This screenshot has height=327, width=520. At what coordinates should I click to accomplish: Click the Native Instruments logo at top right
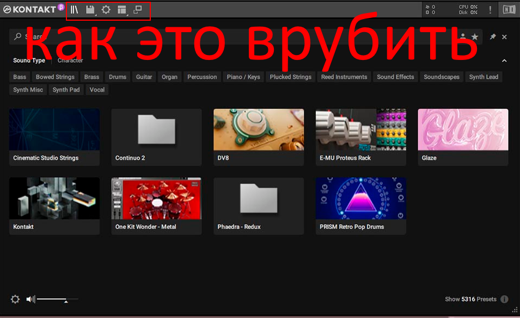click(509, 9)
